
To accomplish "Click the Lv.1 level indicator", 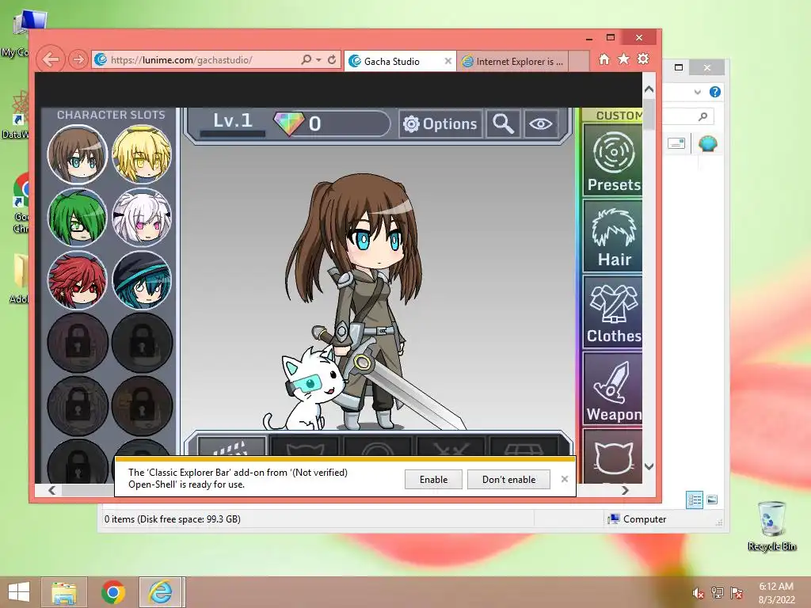I will (x=233, y=121).
